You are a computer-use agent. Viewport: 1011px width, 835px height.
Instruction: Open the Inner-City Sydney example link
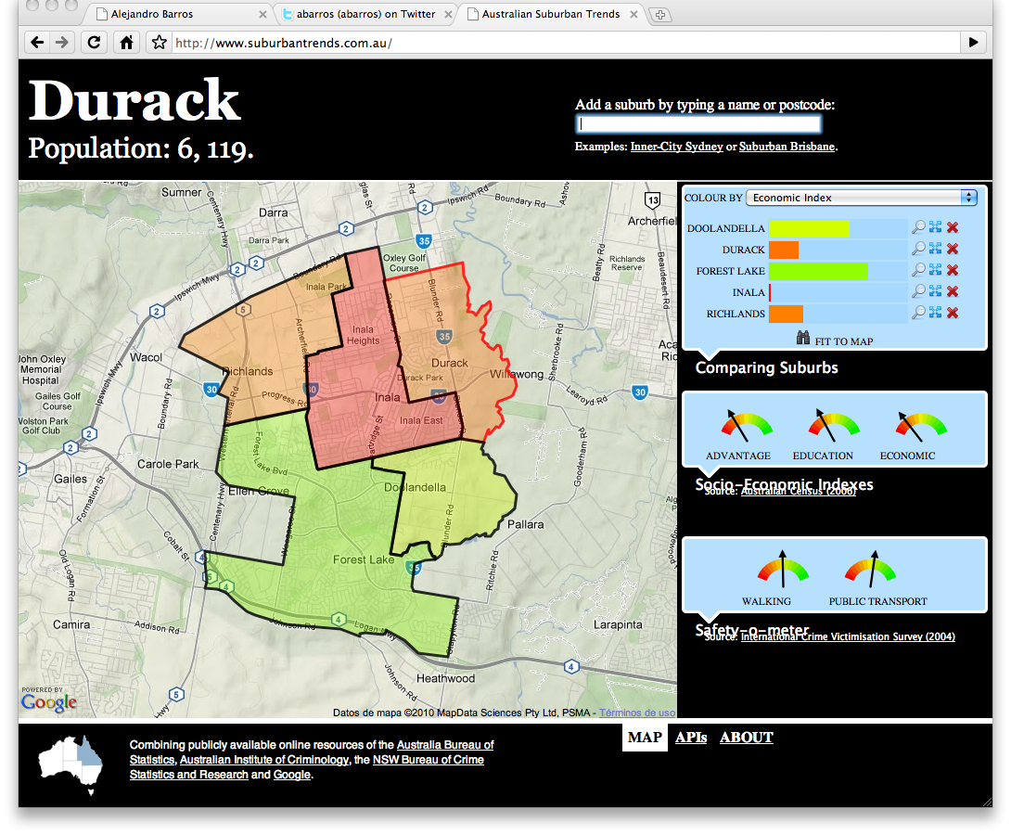676,147
